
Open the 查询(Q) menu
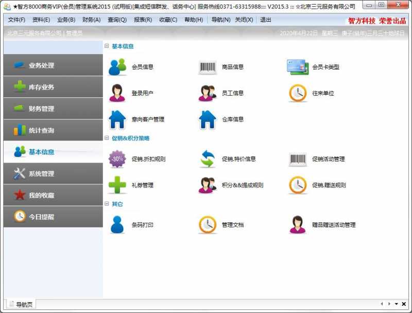pyautogui.click(x=117, y=20)
